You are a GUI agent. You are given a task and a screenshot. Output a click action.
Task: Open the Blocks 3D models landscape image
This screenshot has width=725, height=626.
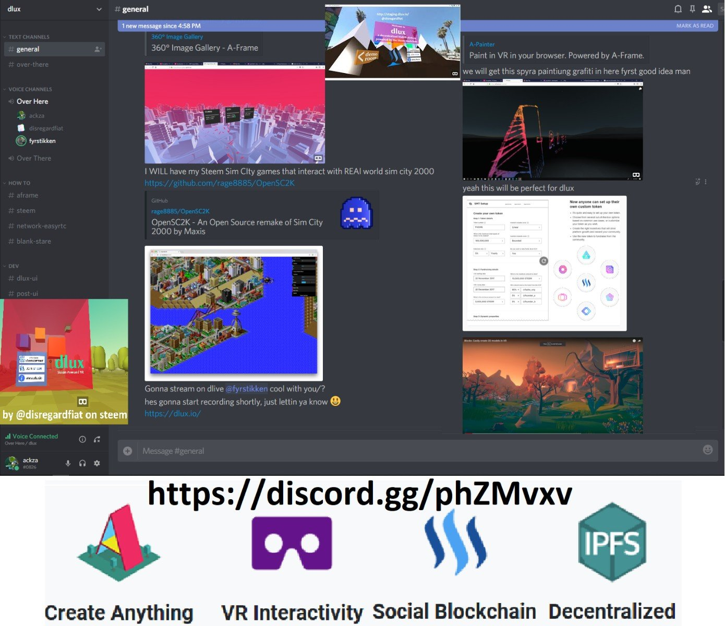tap(552, 386)
